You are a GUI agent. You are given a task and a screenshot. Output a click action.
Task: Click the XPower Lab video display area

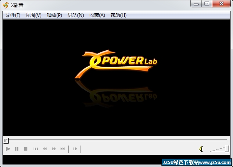[x=116, y=77]
